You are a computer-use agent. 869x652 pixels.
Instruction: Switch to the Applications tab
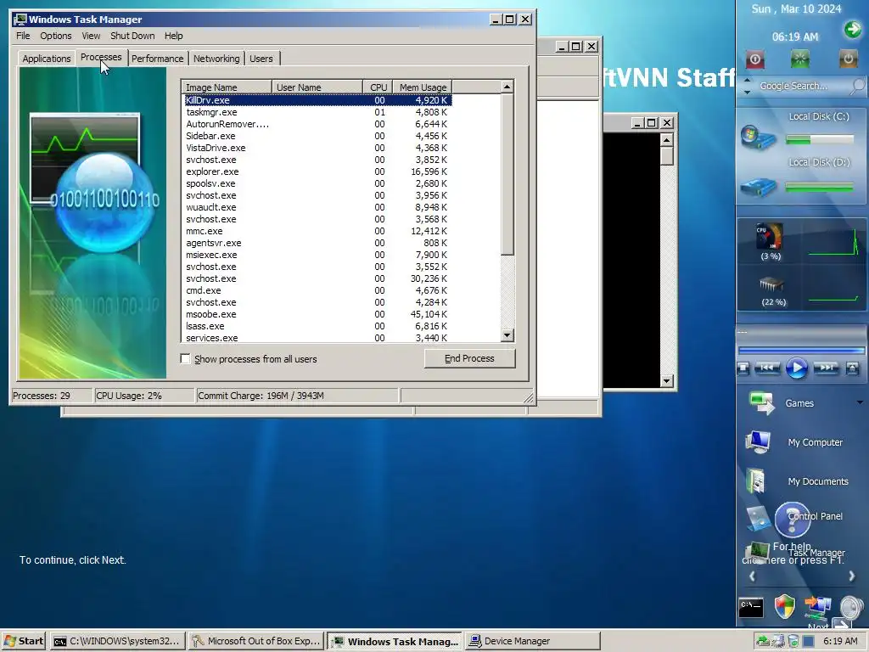47,59
